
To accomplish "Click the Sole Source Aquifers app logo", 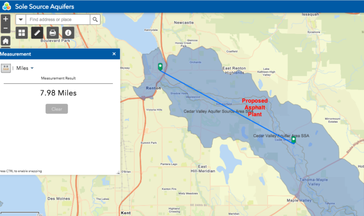I will (x=7, y=6).
